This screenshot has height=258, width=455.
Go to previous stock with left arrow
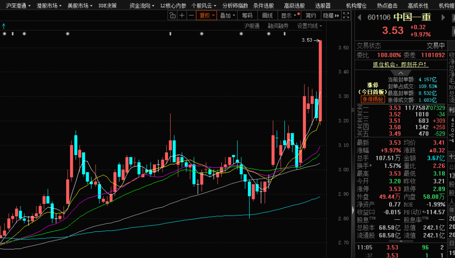[x=359, y=17]
